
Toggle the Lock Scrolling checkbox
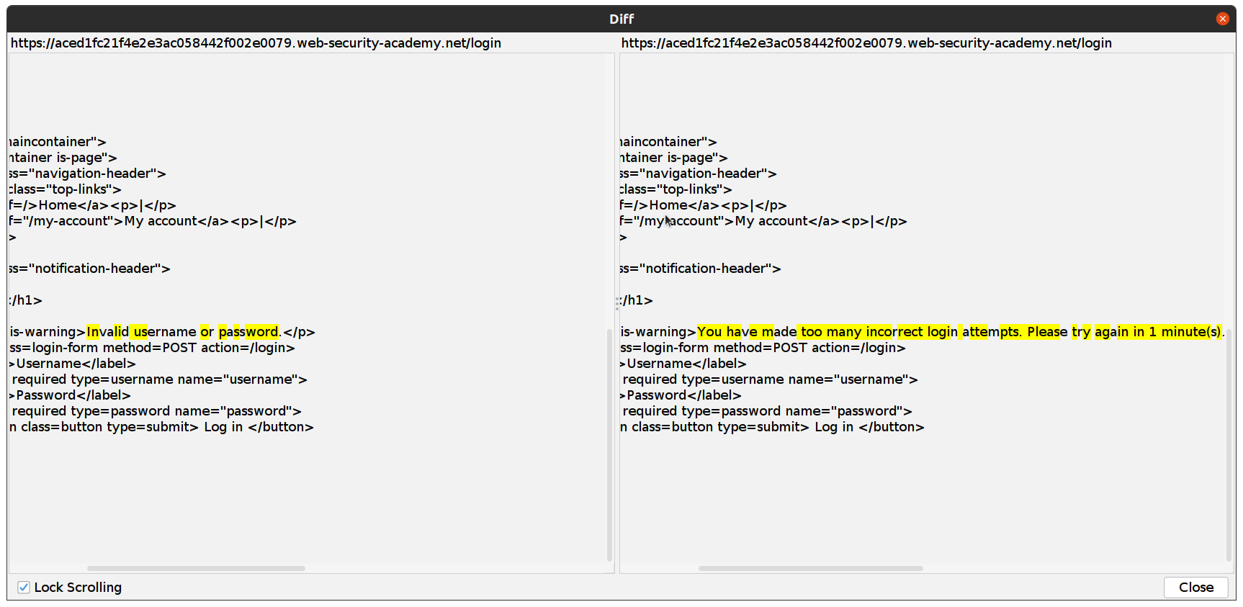click(x=24, y=588)
